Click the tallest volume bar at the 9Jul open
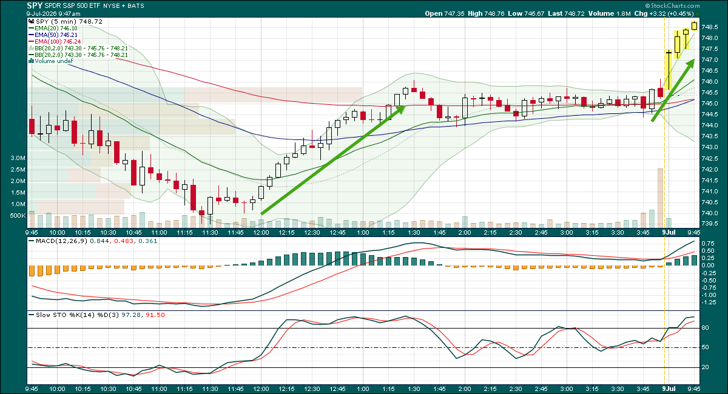Image resolution: width=728 pixels, height=394 pixels. 660,199
